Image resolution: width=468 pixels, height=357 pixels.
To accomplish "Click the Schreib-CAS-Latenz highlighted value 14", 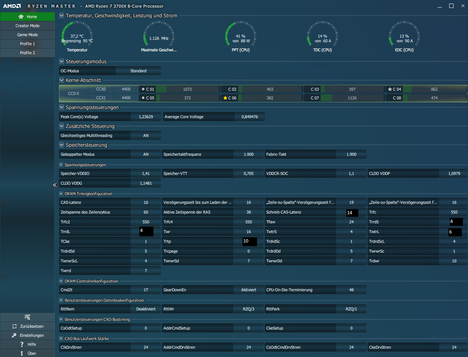I will 352,212.
